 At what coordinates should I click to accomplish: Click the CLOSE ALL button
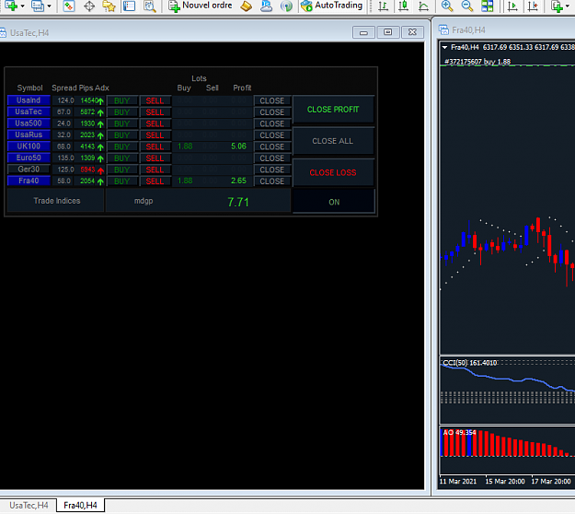click(333, 141)
